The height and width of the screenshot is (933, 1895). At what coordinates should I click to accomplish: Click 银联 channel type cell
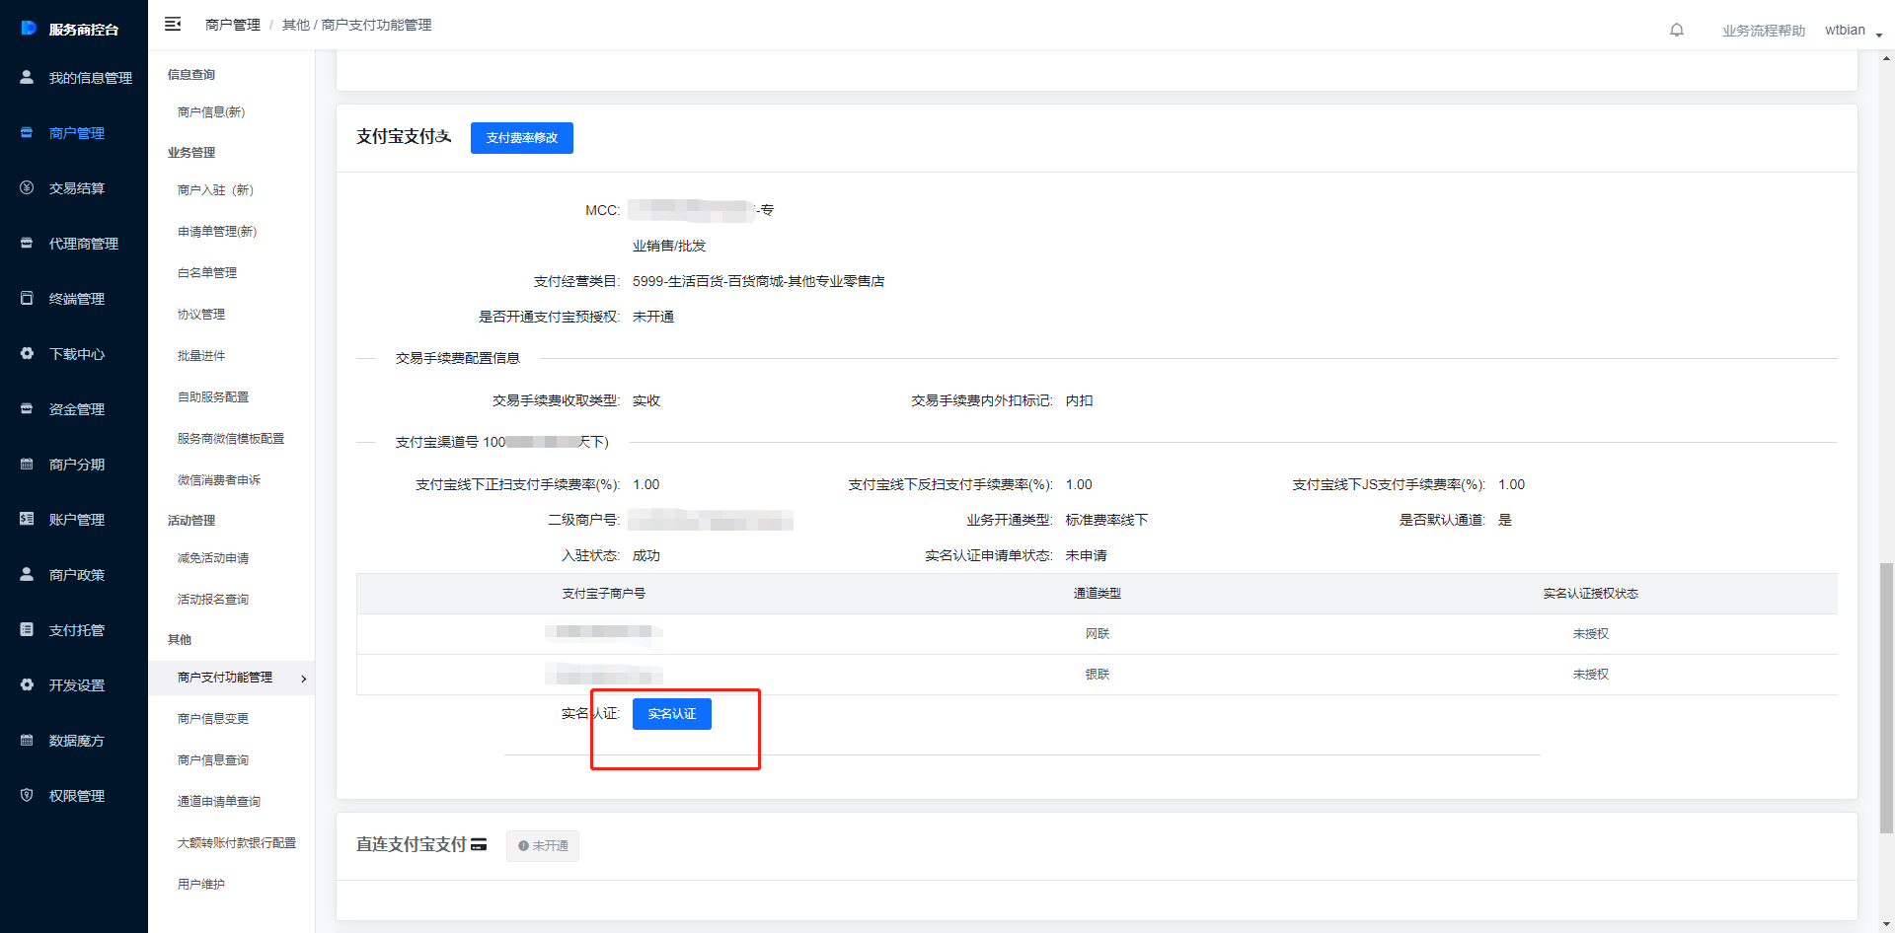(x=1098, y=675)
